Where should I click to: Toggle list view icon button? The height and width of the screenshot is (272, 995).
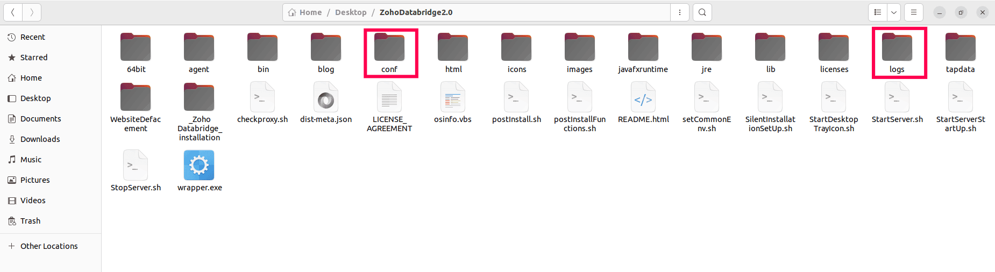[878, 12]
